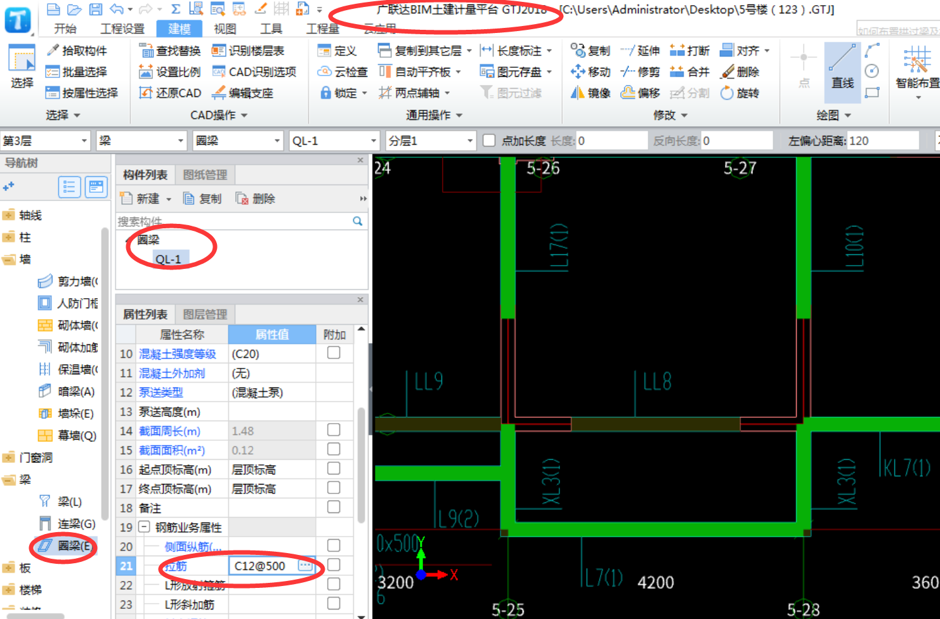Click 新建 to create new component
The height and width of the screenshot is (619, 940).
[146, 199]
